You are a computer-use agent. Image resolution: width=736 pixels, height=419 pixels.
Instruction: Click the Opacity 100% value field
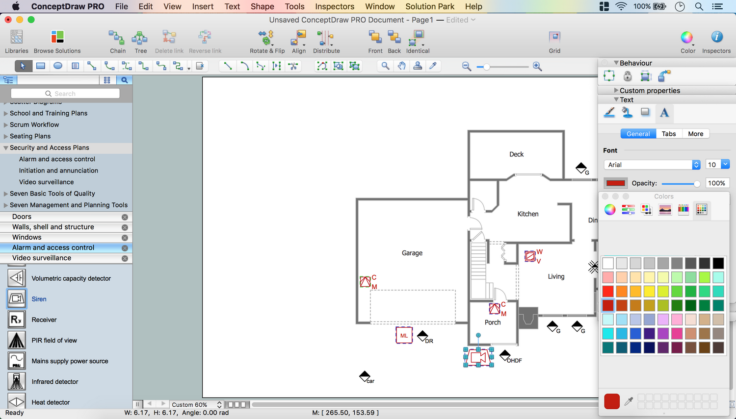click(717, 183)
